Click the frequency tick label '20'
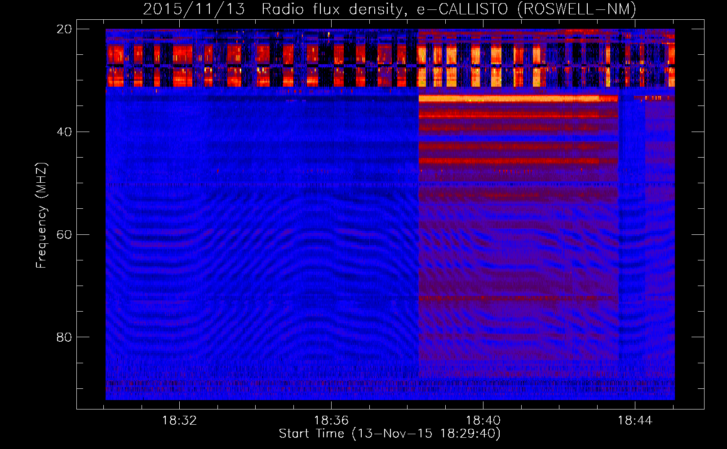Viewport: 727px width, 449px height. pos(64,29)
